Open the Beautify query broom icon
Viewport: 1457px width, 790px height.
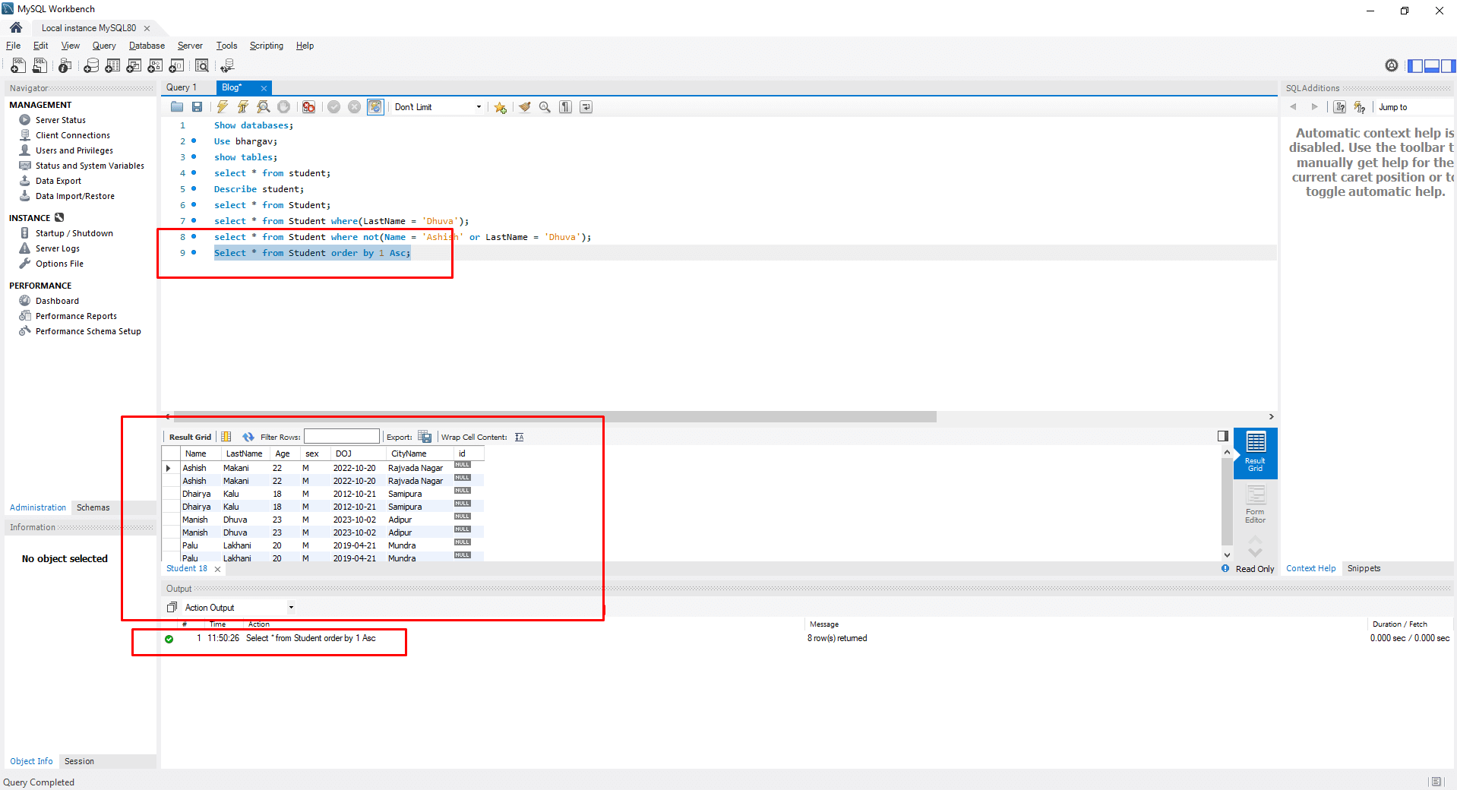(524, 107)
